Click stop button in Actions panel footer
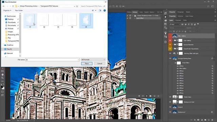The height and width of the screenshot is (122, 217). point(139,96)
